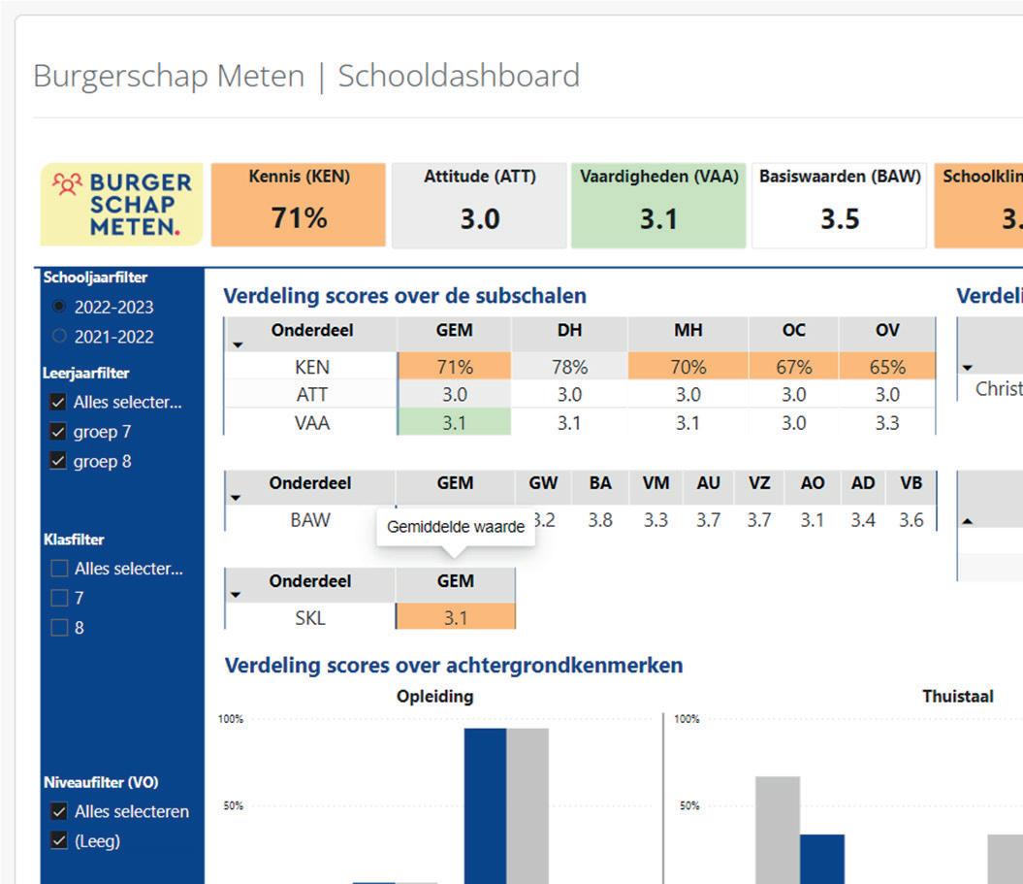
Task: Select the BAW BA 3.8 cell
Action: (x=600, y=520)
